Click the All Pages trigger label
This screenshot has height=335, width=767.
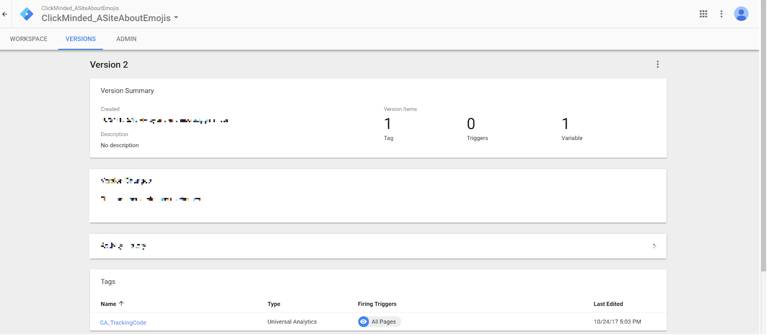click(x=383, y=322)
